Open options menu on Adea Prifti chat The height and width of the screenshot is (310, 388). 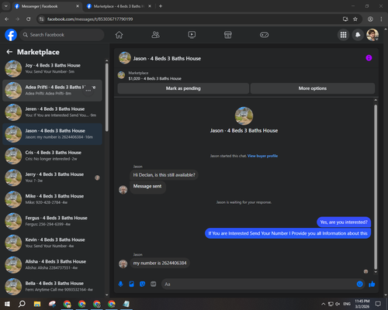coord(88,91)
